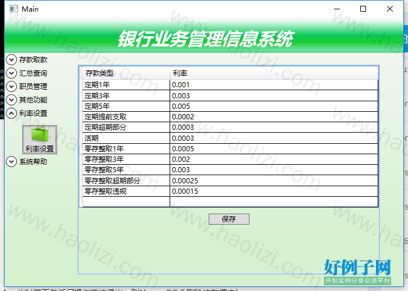
Task: Select the 零存整取1年 cell
Action: tap(126, 149)
